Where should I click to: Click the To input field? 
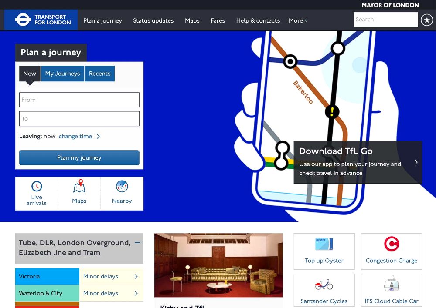coord(79,119)
